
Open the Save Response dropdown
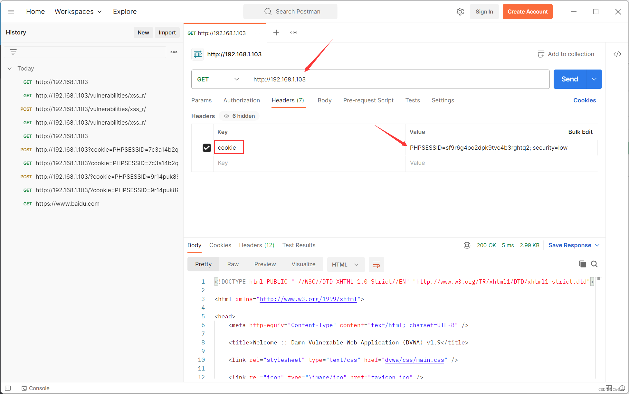coord(597,245)
